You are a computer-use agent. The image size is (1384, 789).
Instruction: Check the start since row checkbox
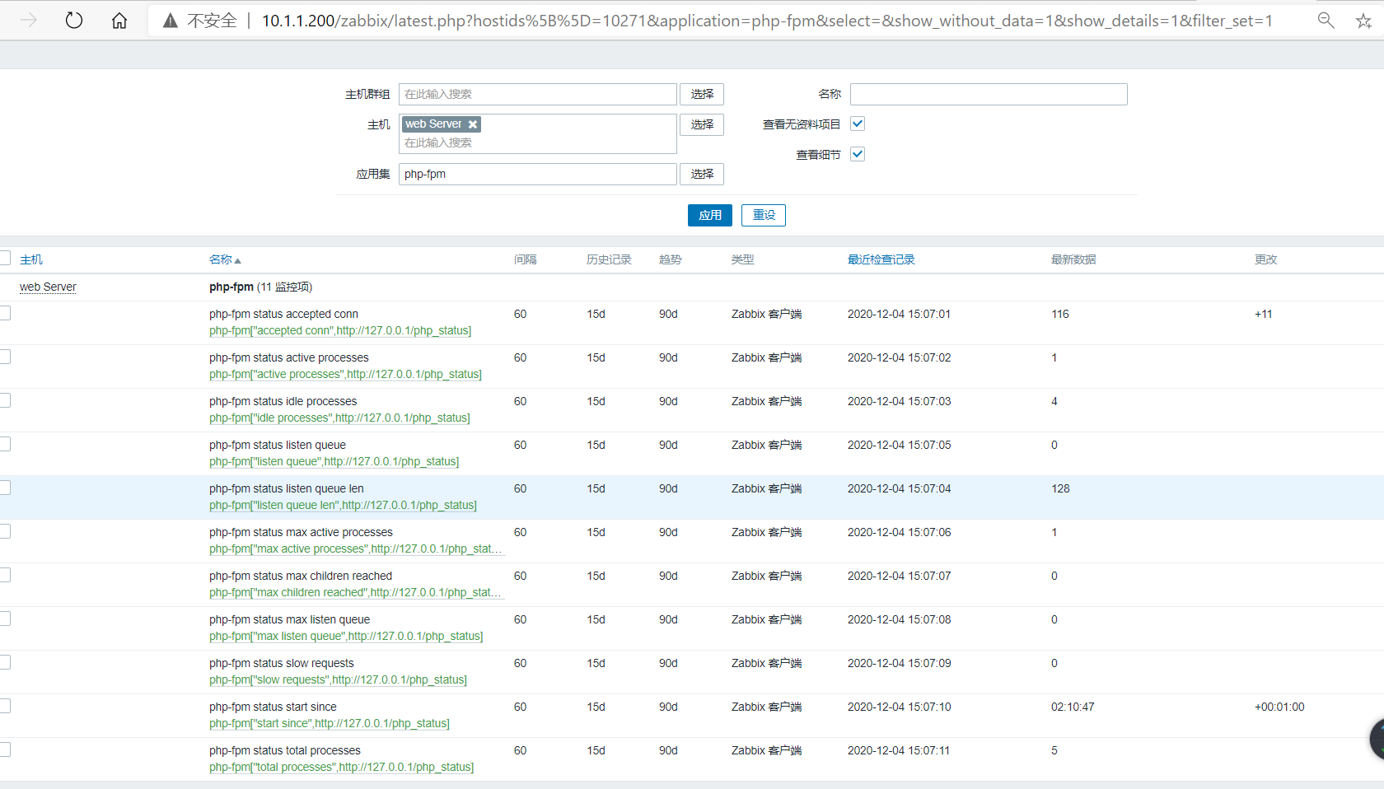click(x=5, y=706)
